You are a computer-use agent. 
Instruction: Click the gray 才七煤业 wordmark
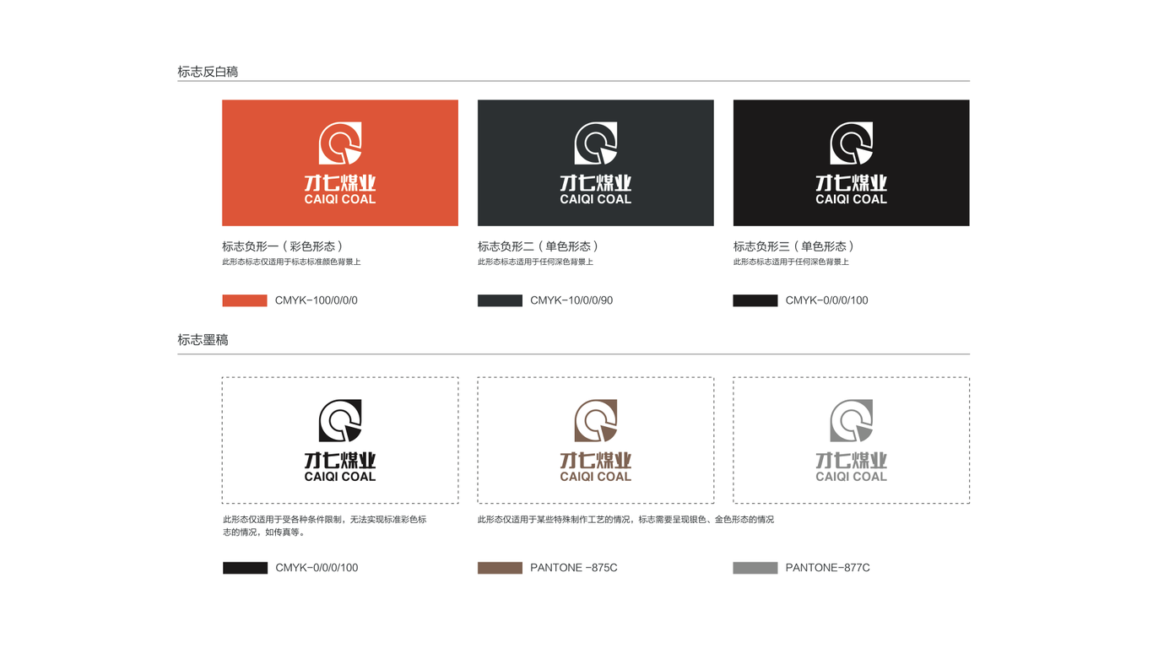coord(851,460)
